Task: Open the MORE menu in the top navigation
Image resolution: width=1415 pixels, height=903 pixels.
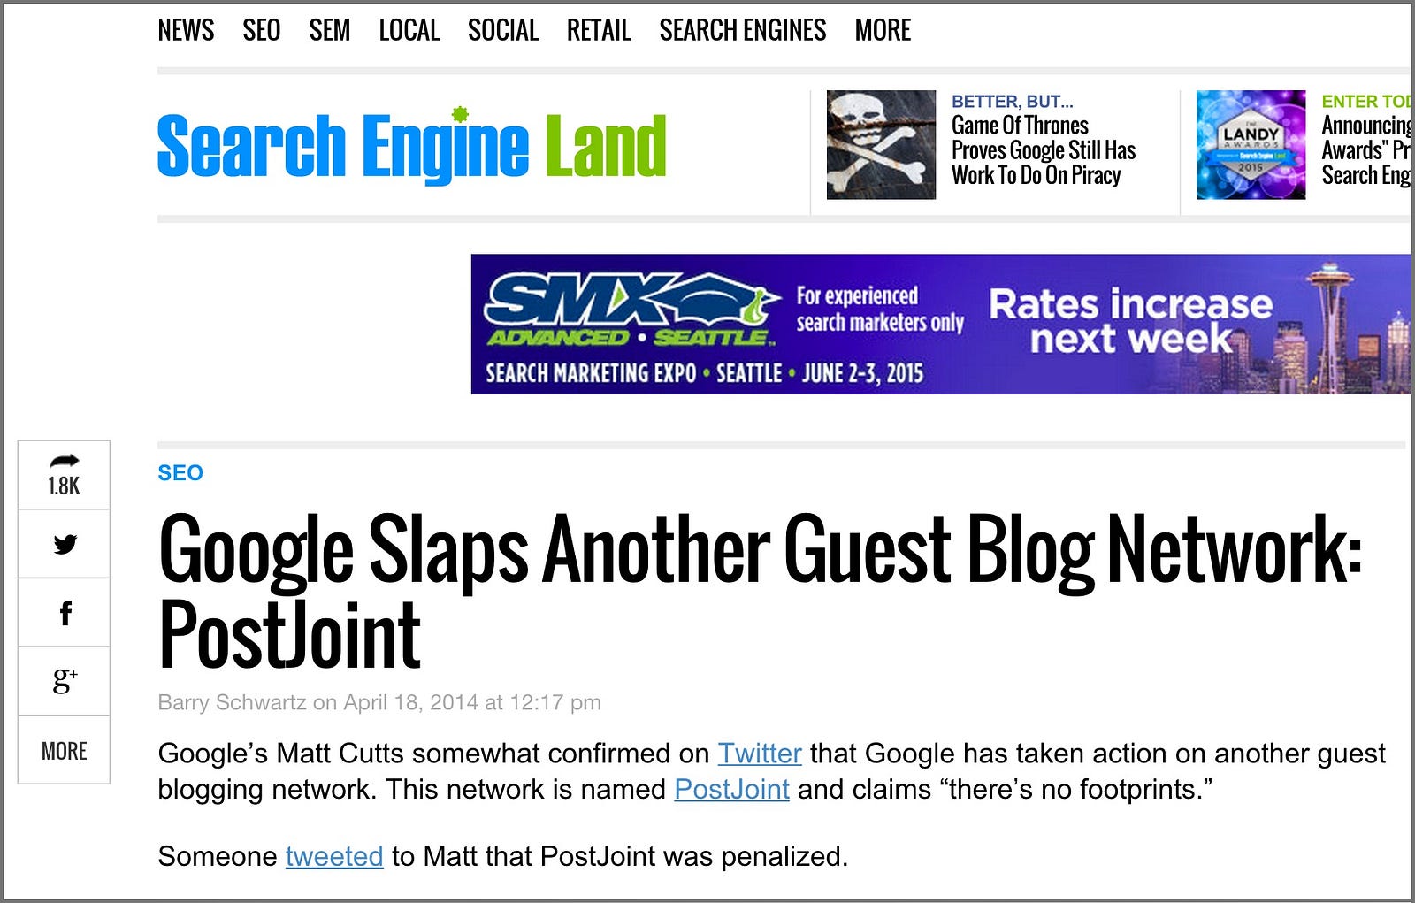Action: tap(882, 31)
